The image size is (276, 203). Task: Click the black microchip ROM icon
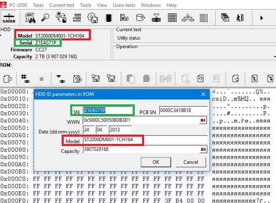109,18
